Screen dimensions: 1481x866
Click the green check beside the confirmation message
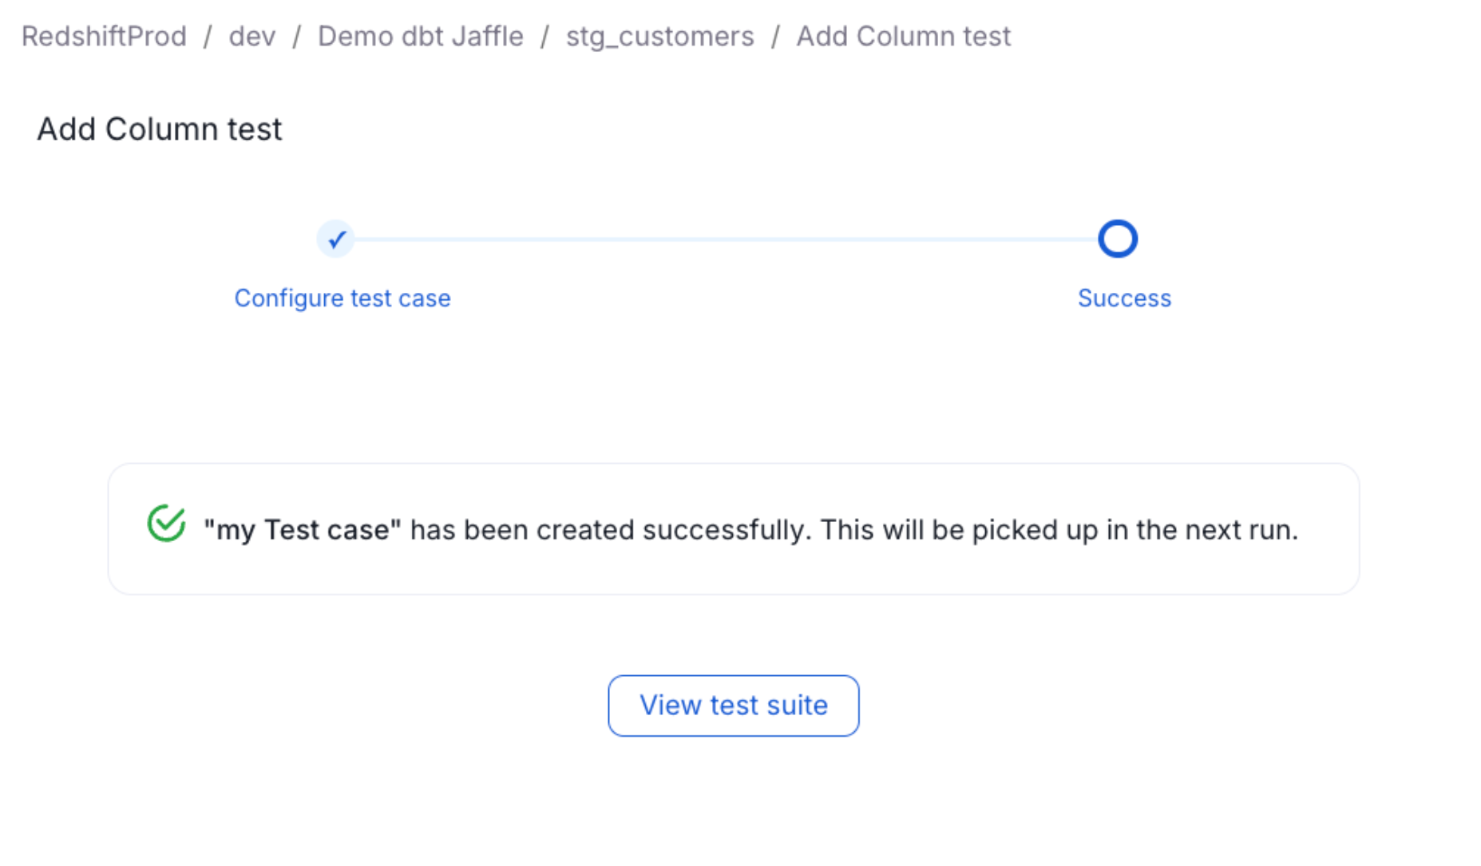click(x=165, y=523)
